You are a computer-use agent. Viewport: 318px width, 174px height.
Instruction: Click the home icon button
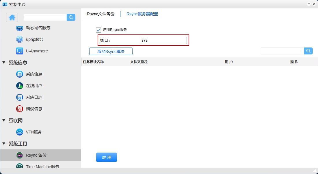pyautogui.click(x=12, y=17)
